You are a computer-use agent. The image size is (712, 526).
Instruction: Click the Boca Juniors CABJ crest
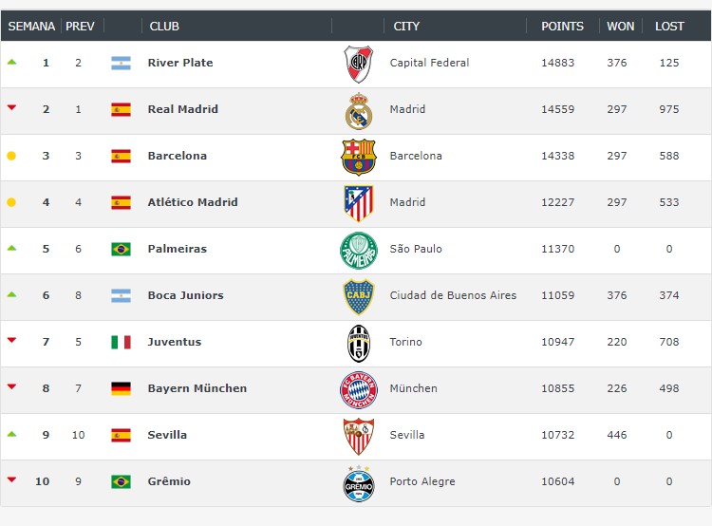pyautogui.click(x=358, y=296)
